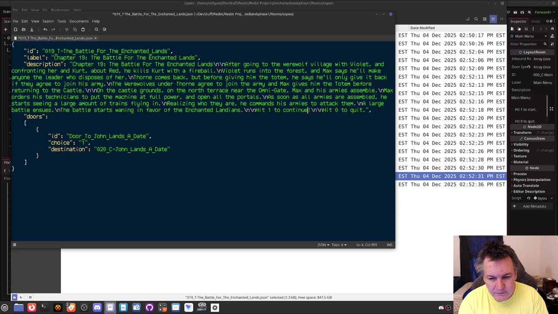Switch to the Inspector tab in Redot
558x314 pixels.
[518, 21]
